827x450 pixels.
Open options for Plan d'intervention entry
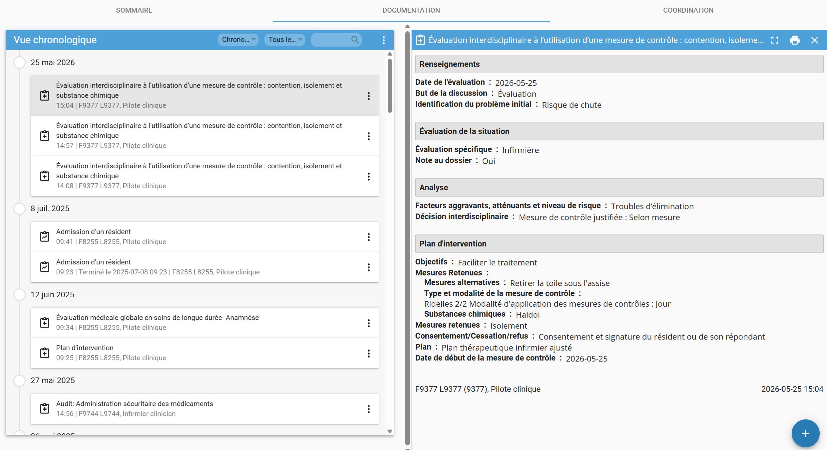coord(368,353)
